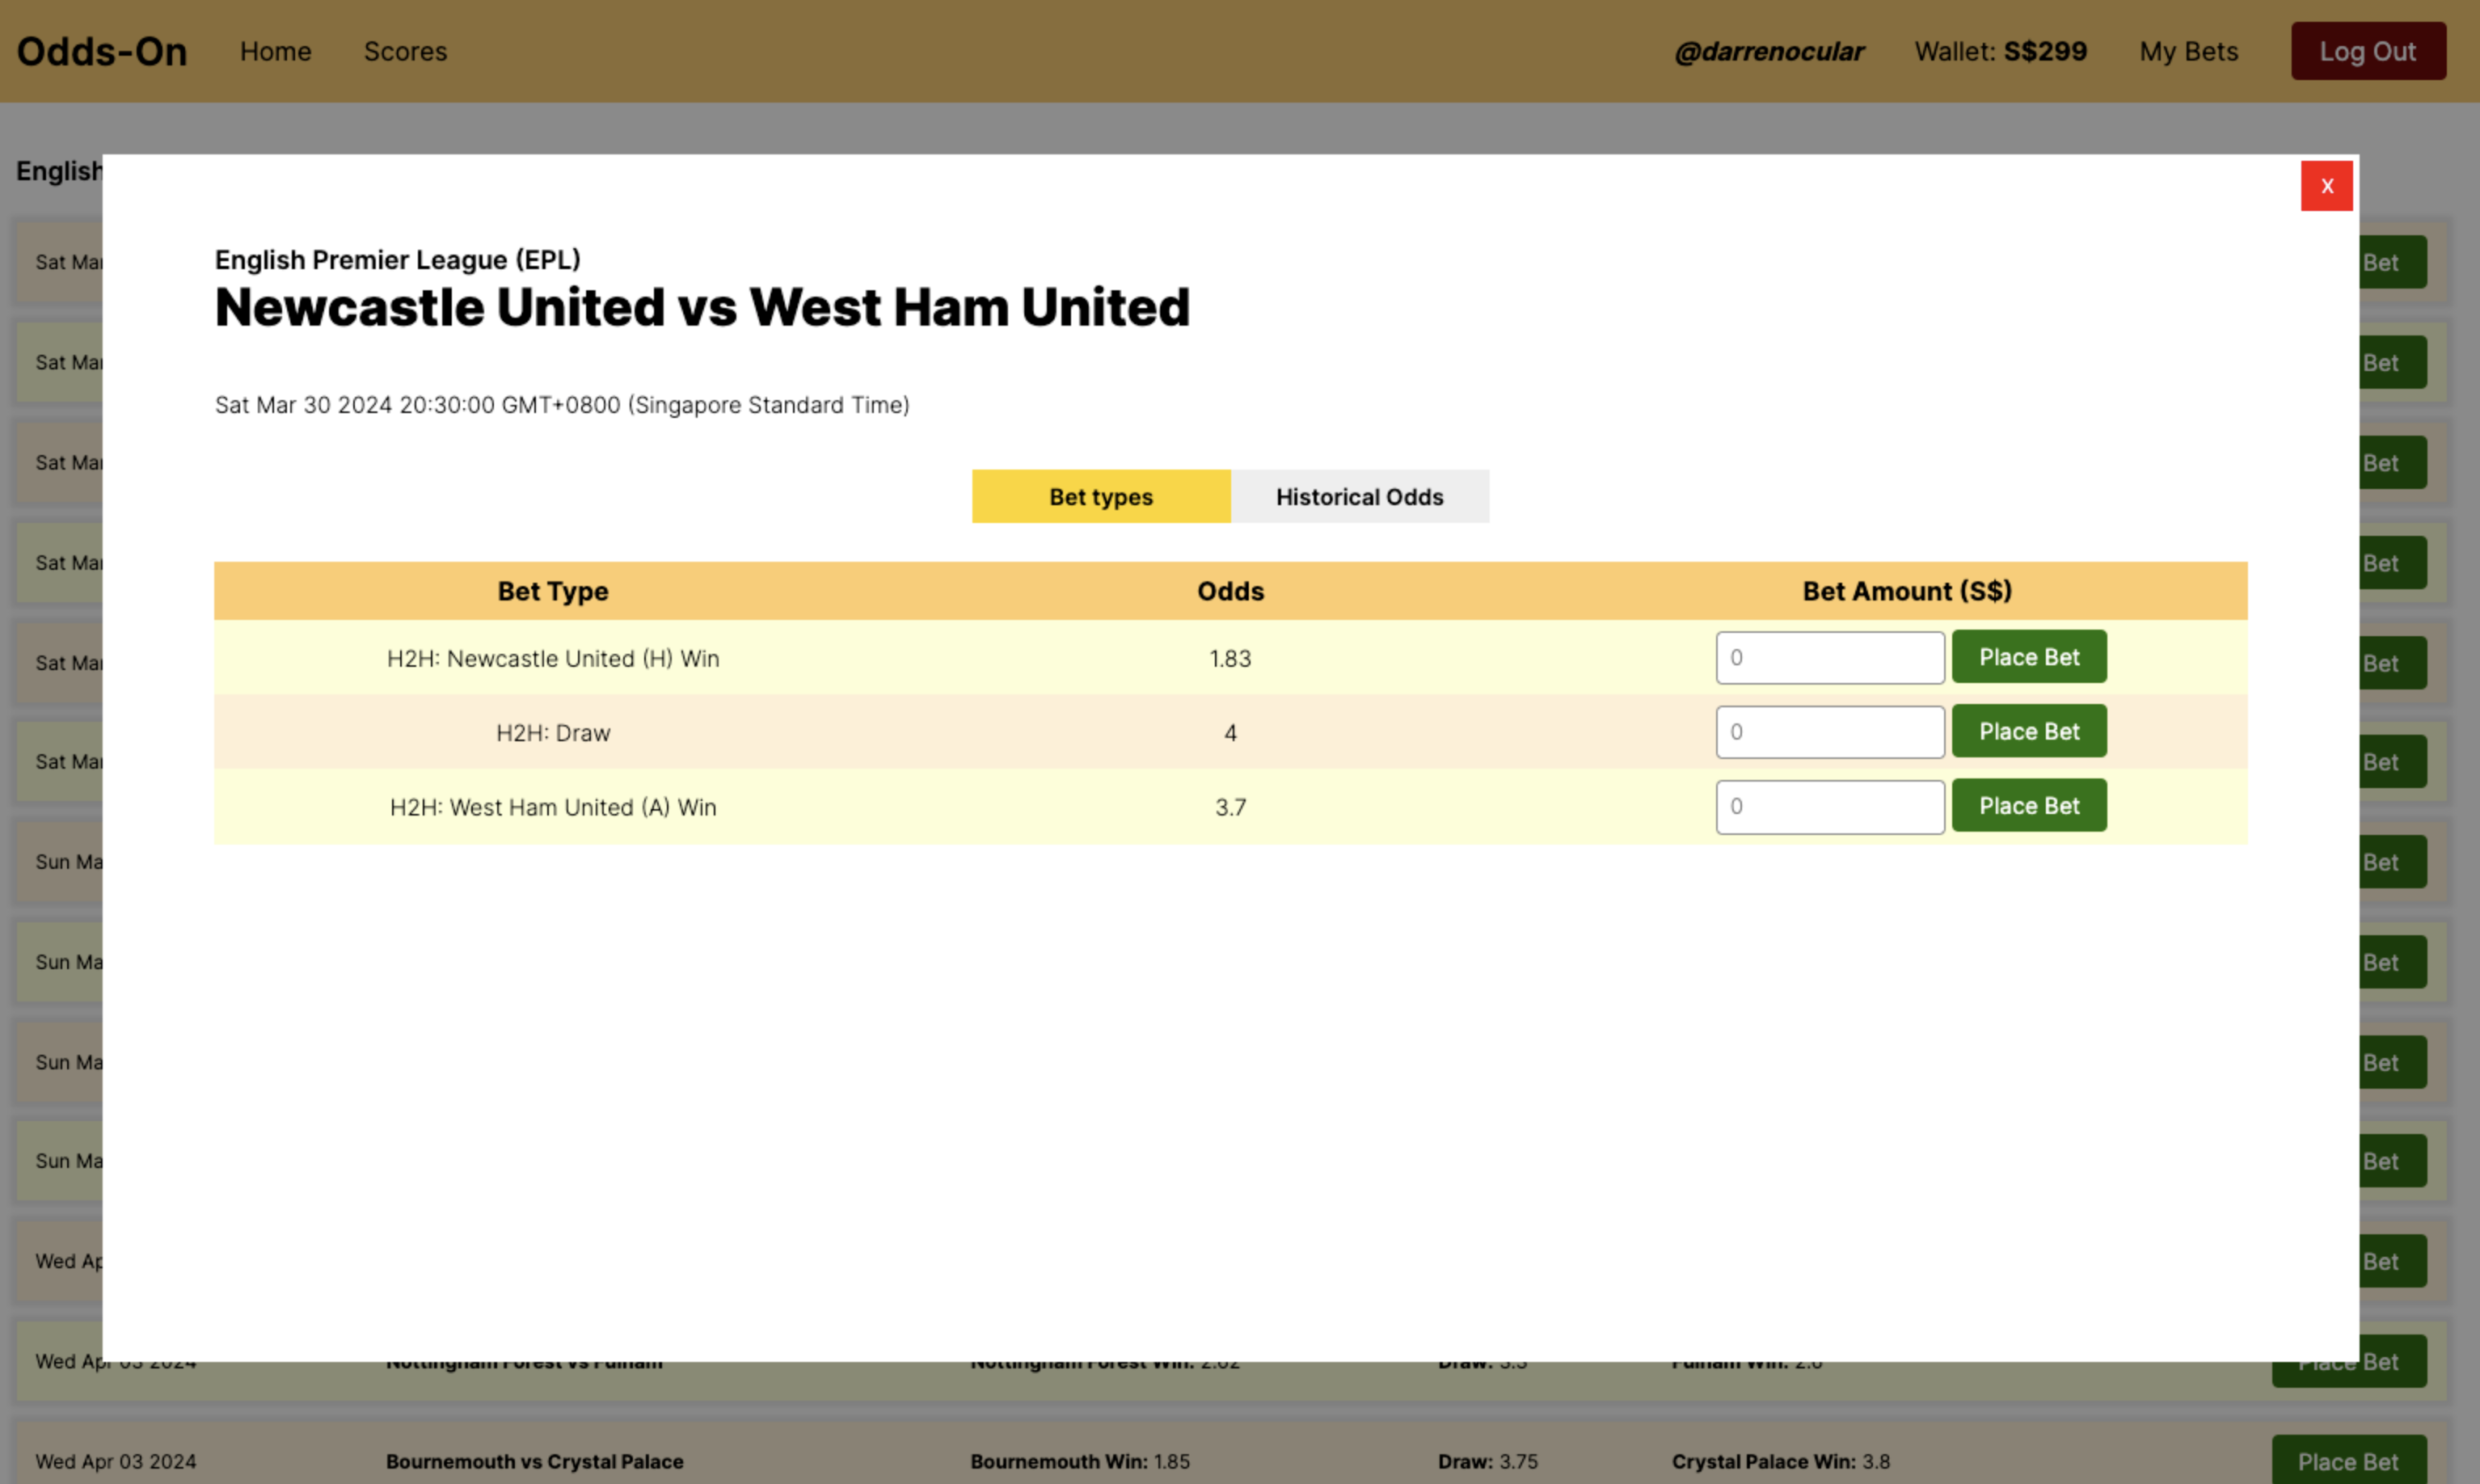Image resolution: width=2480 pixels, height=1484 pixels.
Task: Place Bet on H2H Draw
Action: [x=2028, y=732]
